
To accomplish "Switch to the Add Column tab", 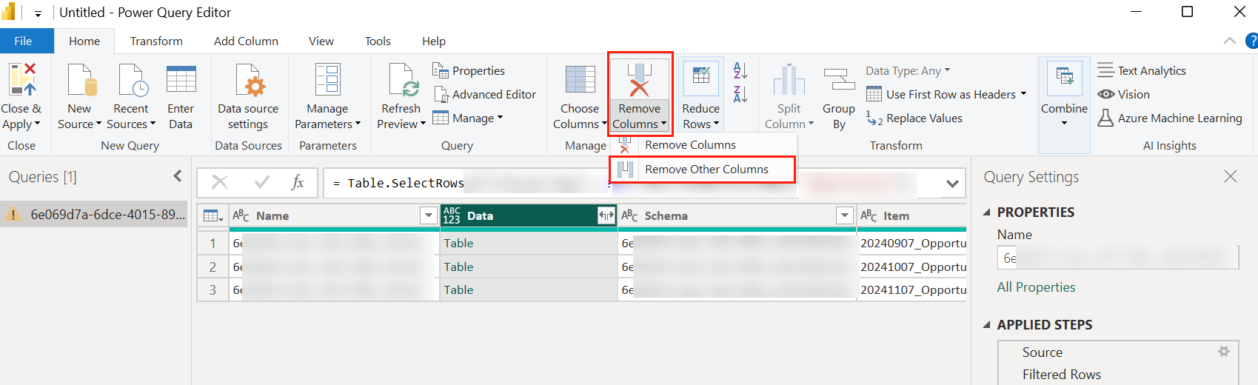I will click(246, 41).
